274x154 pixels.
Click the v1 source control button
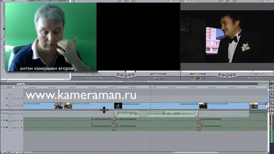10,106
